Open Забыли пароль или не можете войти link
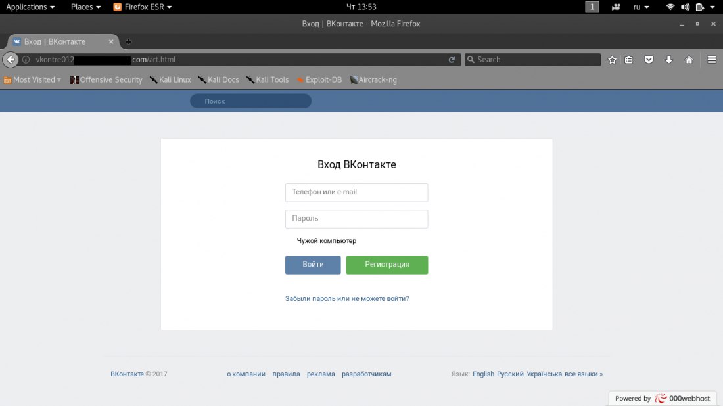Screen dimensions: 723x406 point(347,299)
